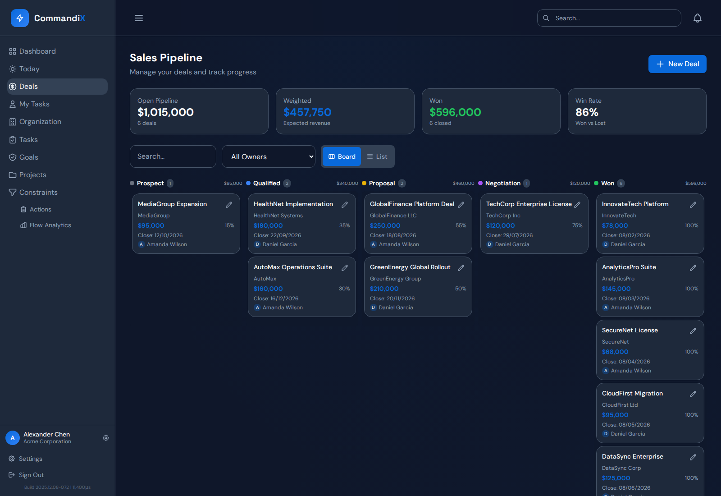Click the pipeline Search input
The height and width of the screenshot is (496, 721).
click(173, 156)
